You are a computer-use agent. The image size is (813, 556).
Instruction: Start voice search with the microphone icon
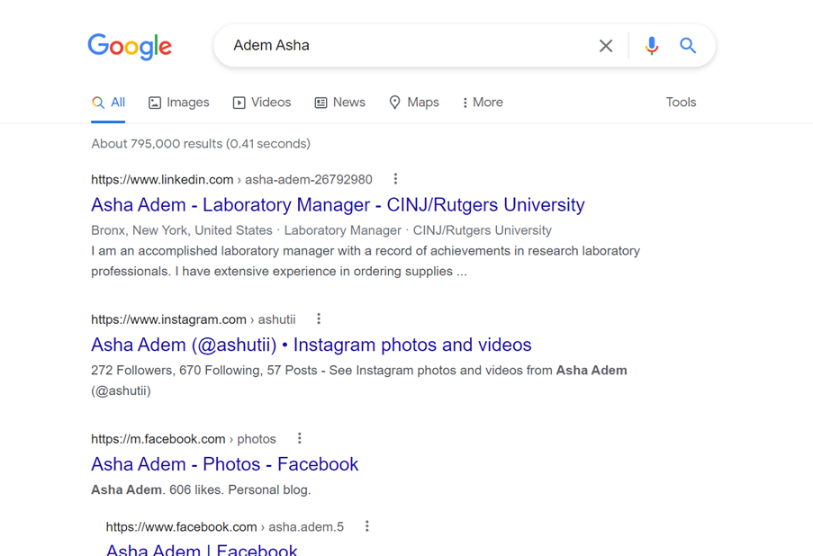[x=652, y=46]
